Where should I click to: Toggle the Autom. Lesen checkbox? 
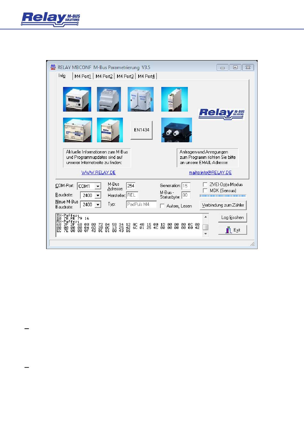(x=162, y=206)
